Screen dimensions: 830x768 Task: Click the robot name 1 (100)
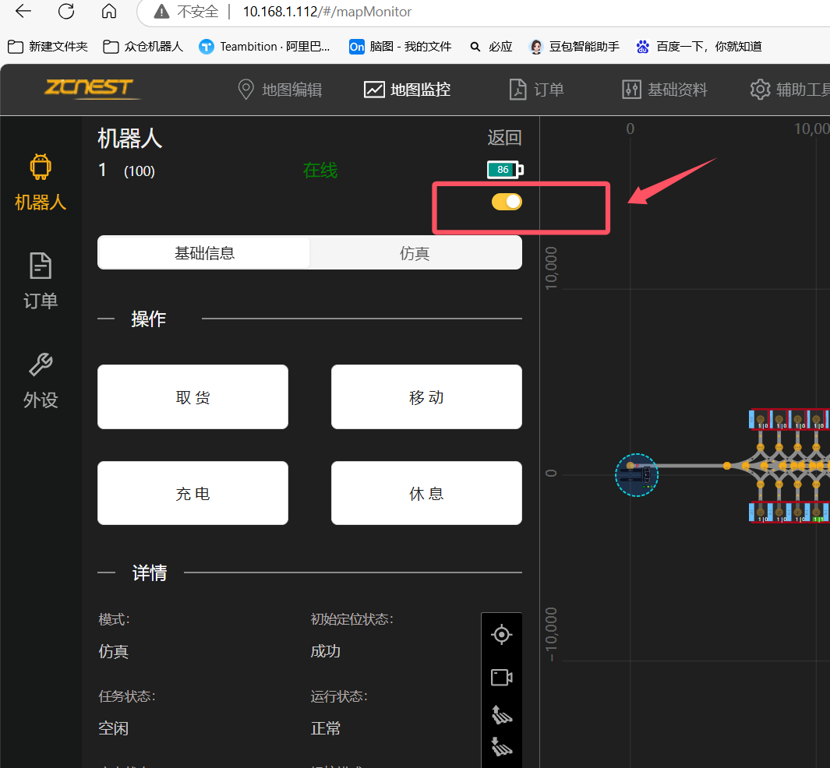126,171
